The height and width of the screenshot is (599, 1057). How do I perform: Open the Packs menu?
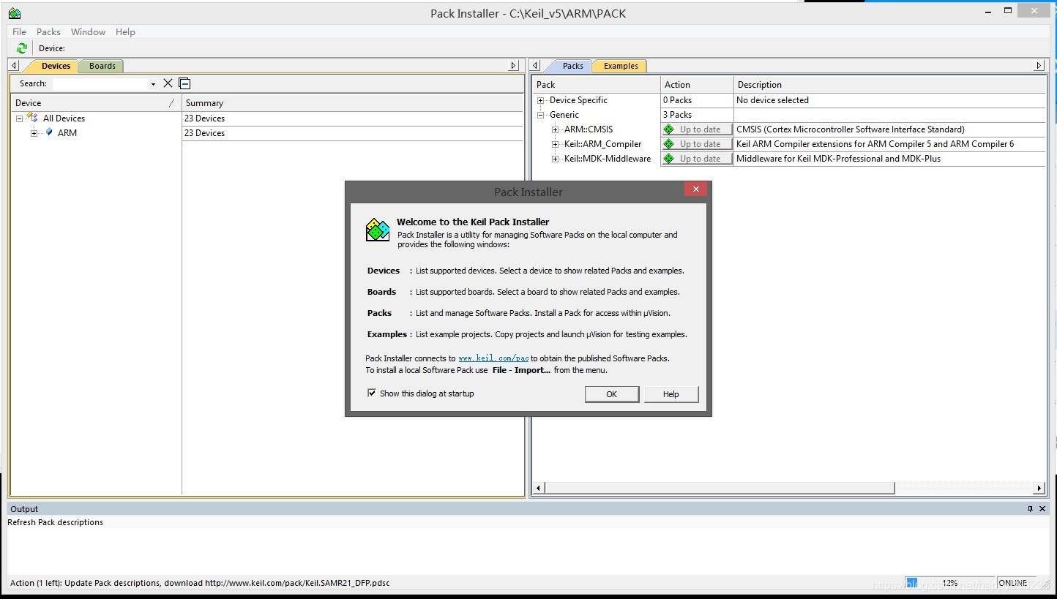(48, 32)
